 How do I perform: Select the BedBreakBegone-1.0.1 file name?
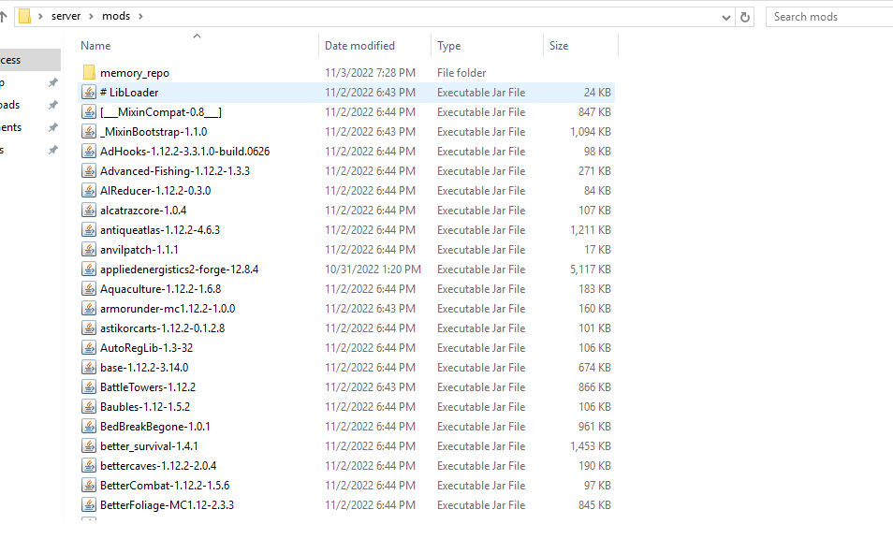[x=154, y=427]
